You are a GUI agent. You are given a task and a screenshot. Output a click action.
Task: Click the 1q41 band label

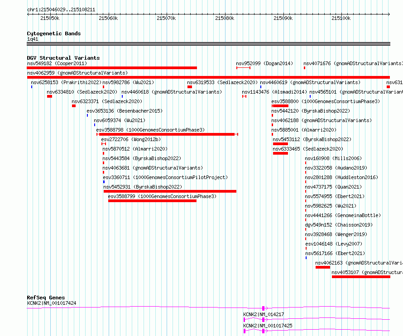pyautogui.click(x=33, y=39)
